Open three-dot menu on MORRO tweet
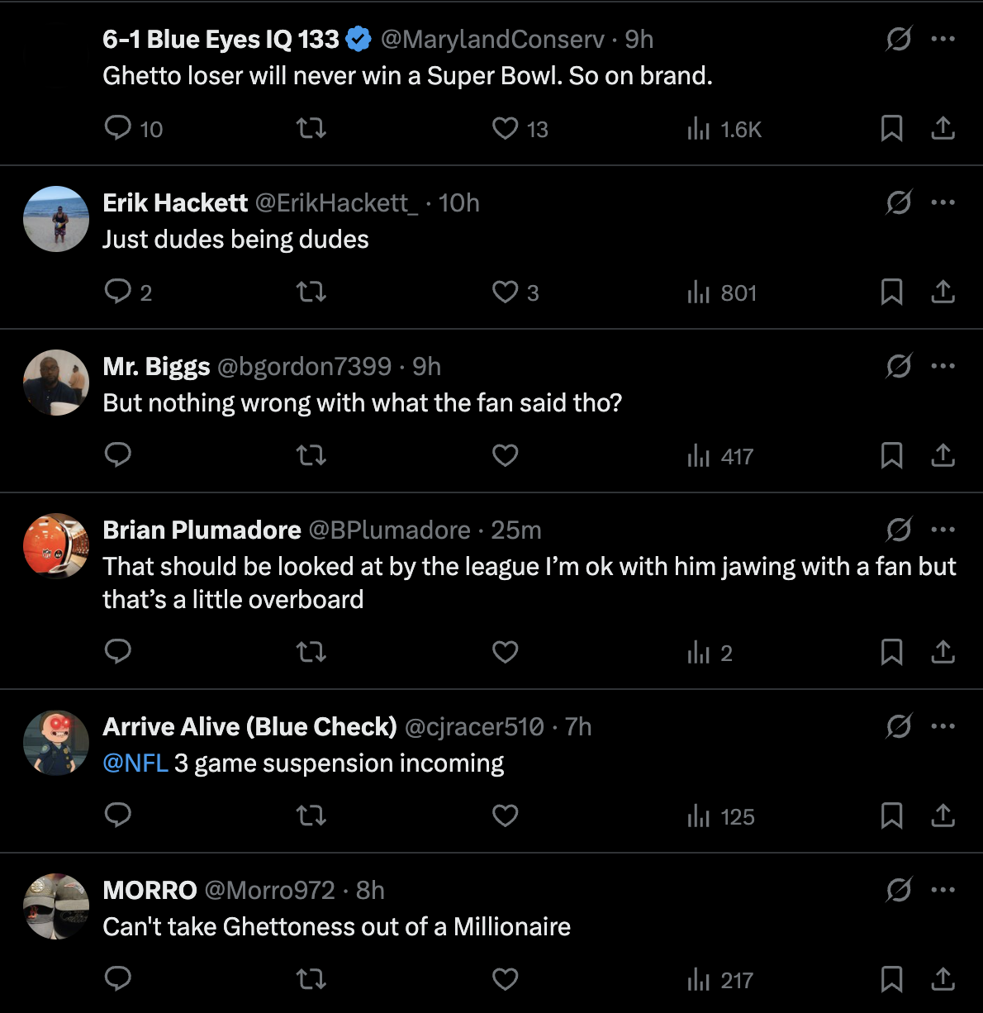 point(943,890)
